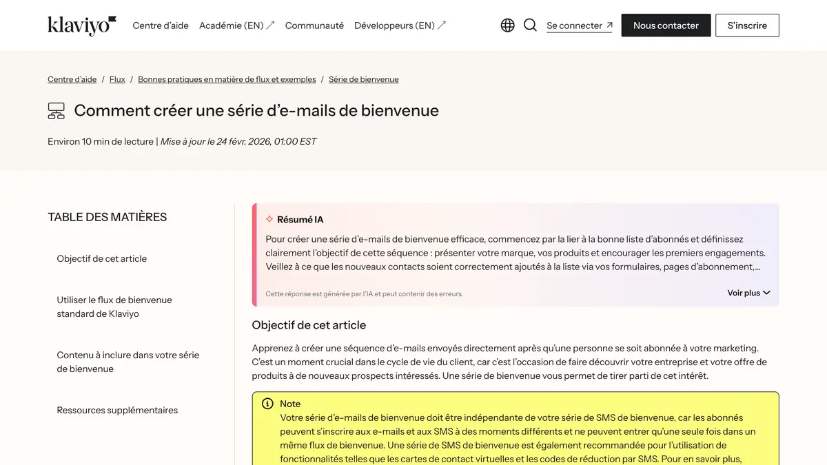Click the Nous contacter button
Image resolution: width=827 pixels, height=465 pixels.
point(666,25)
